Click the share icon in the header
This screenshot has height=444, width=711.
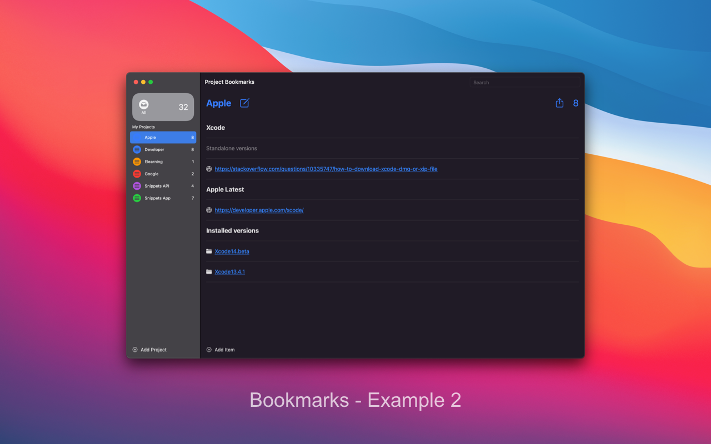pyautogui.click(x=559, y=103)
